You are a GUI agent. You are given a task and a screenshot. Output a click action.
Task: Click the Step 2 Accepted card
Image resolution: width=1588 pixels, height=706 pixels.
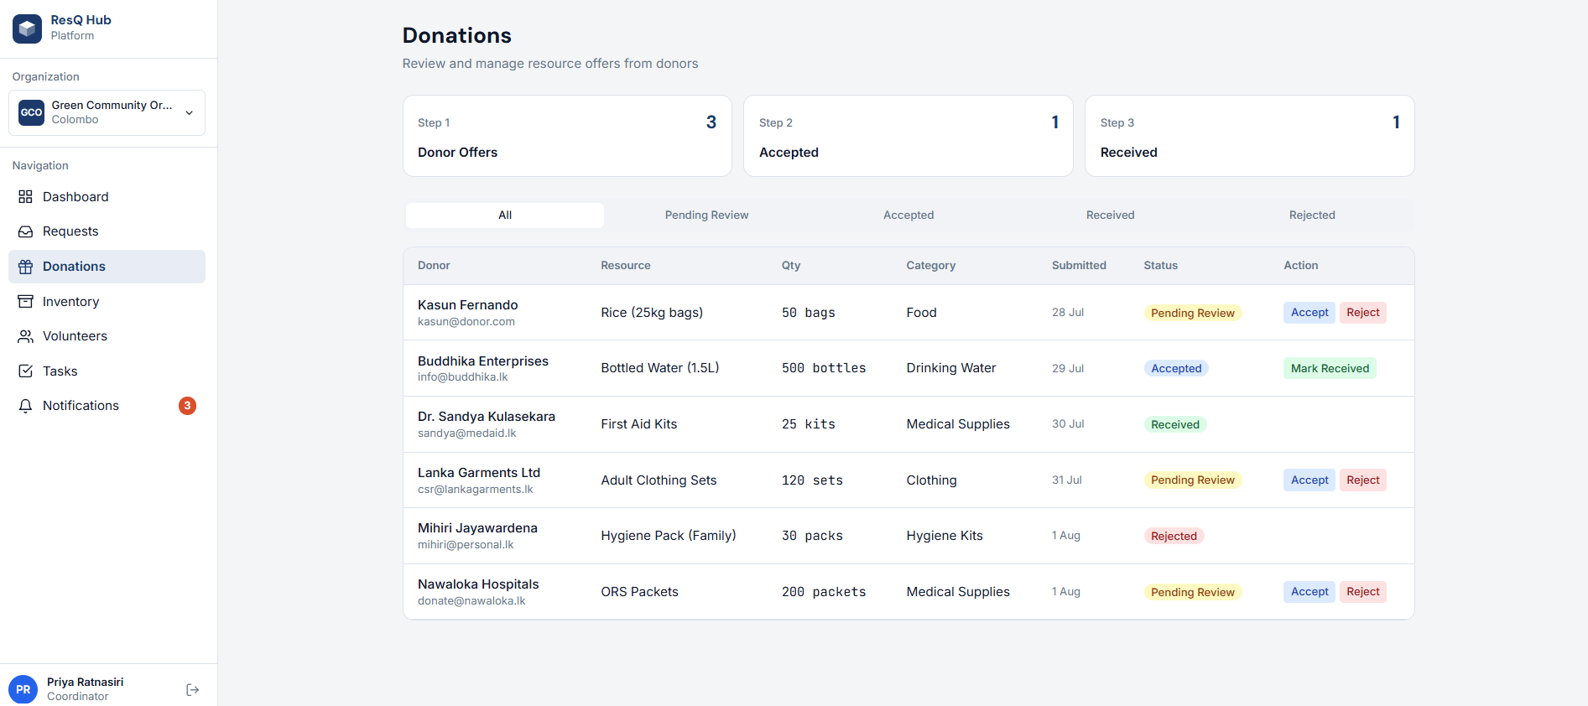[x=909, y=136]
